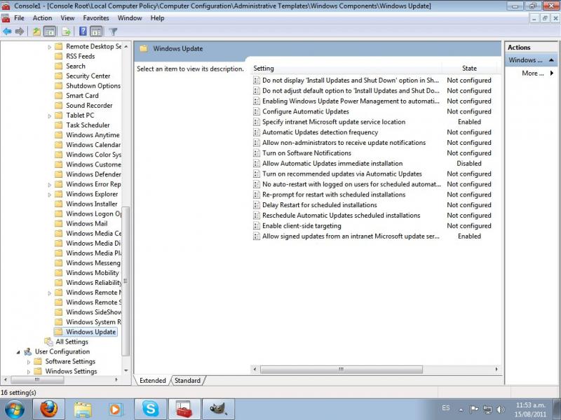Switch to the Extended tab

[x=153, y=380]
